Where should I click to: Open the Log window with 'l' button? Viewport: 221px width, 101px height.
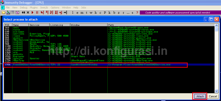(x=73, y=12)
